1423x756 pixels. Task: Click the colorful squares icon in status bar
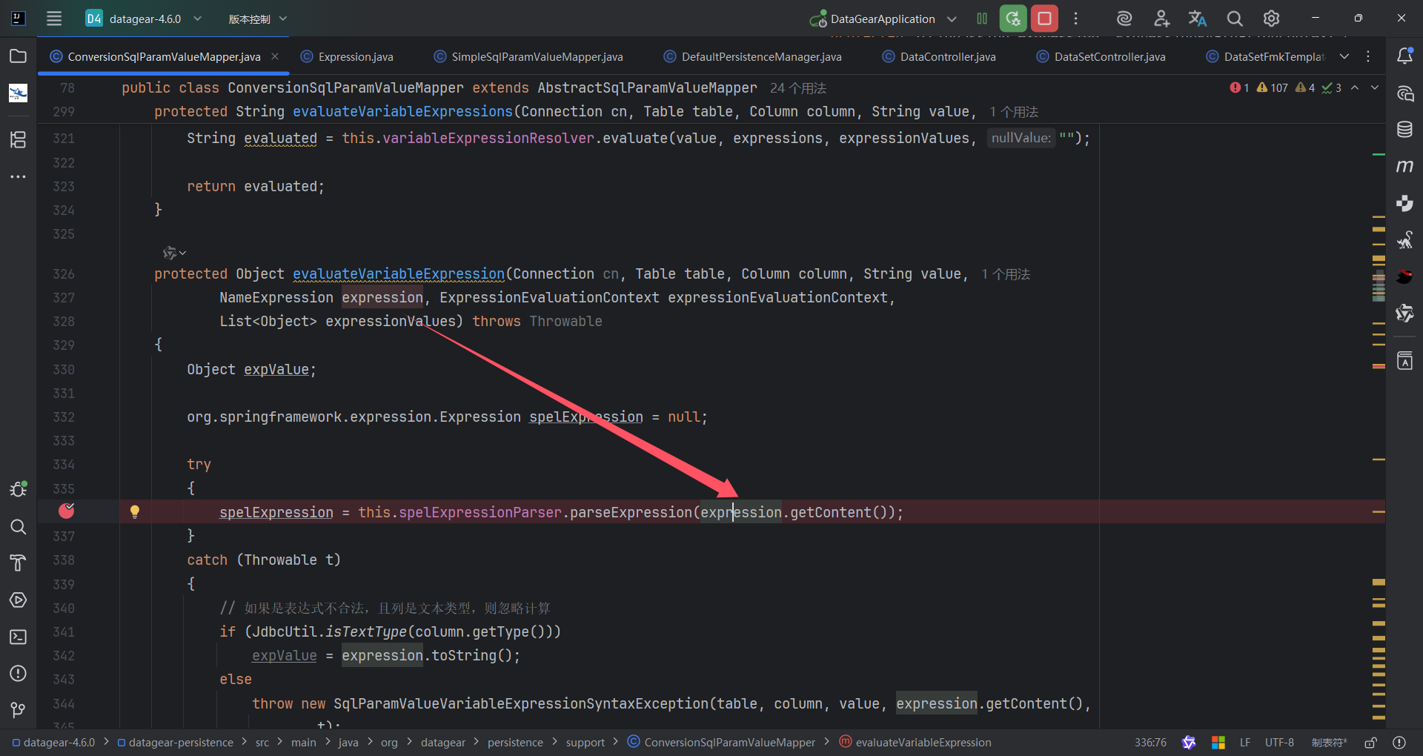click(1218, 742)
